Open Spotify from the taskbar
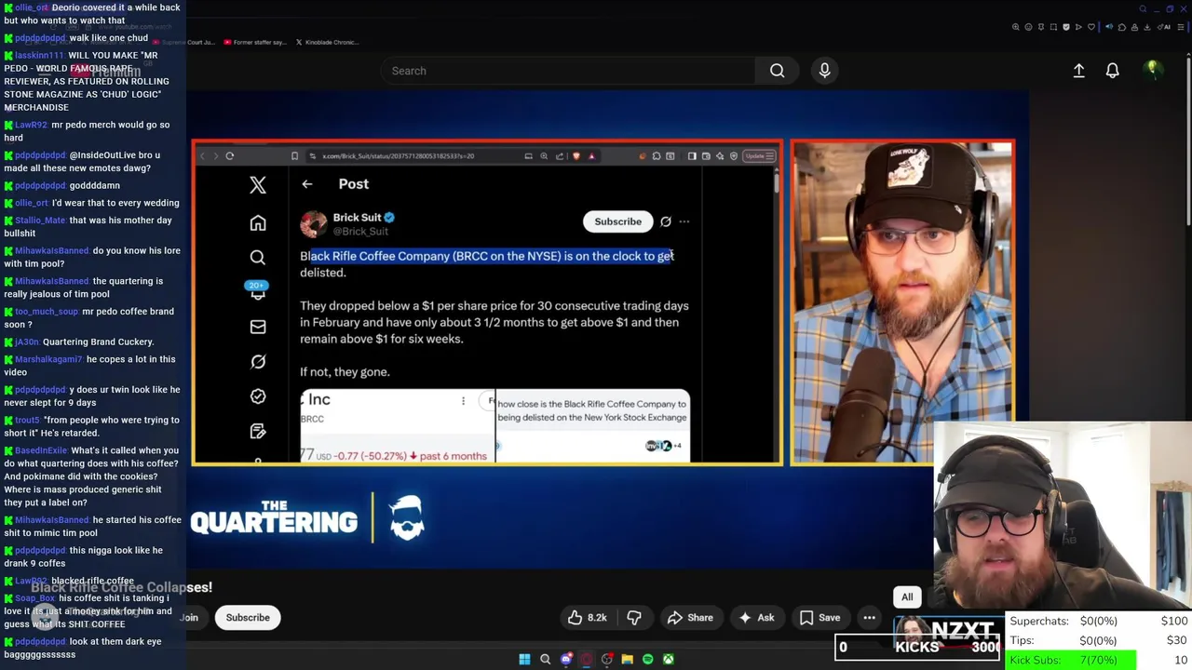Image resolution: width=1192 pixels, height=670 pixels. [x=648, y=660]
